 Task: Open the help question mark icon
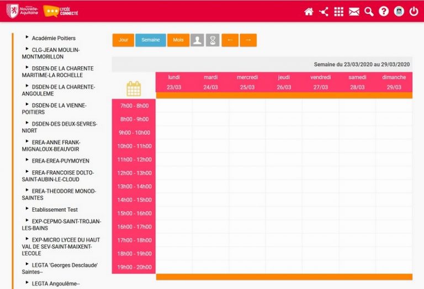click(x=384, y=12)
